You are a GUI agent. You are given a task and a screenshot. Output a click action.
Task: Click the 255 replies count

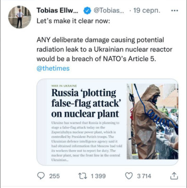click(54, 176)
